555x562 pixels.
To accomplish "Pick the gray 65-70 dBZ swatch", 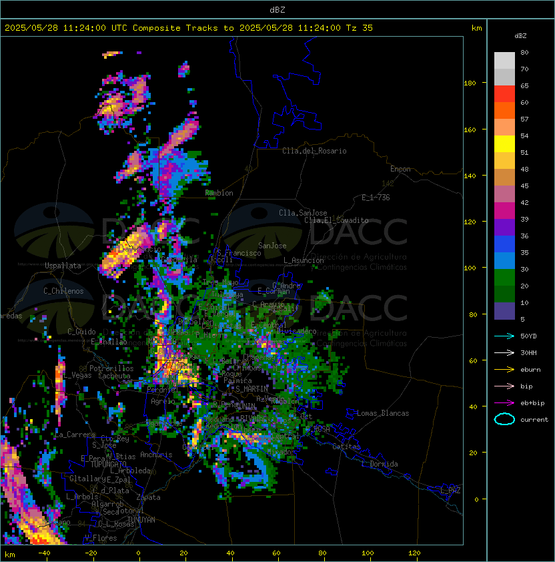I will [x=504, y=77].
